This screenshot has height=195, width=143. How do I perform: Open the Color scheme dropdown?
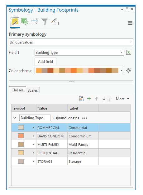point(79,70)
